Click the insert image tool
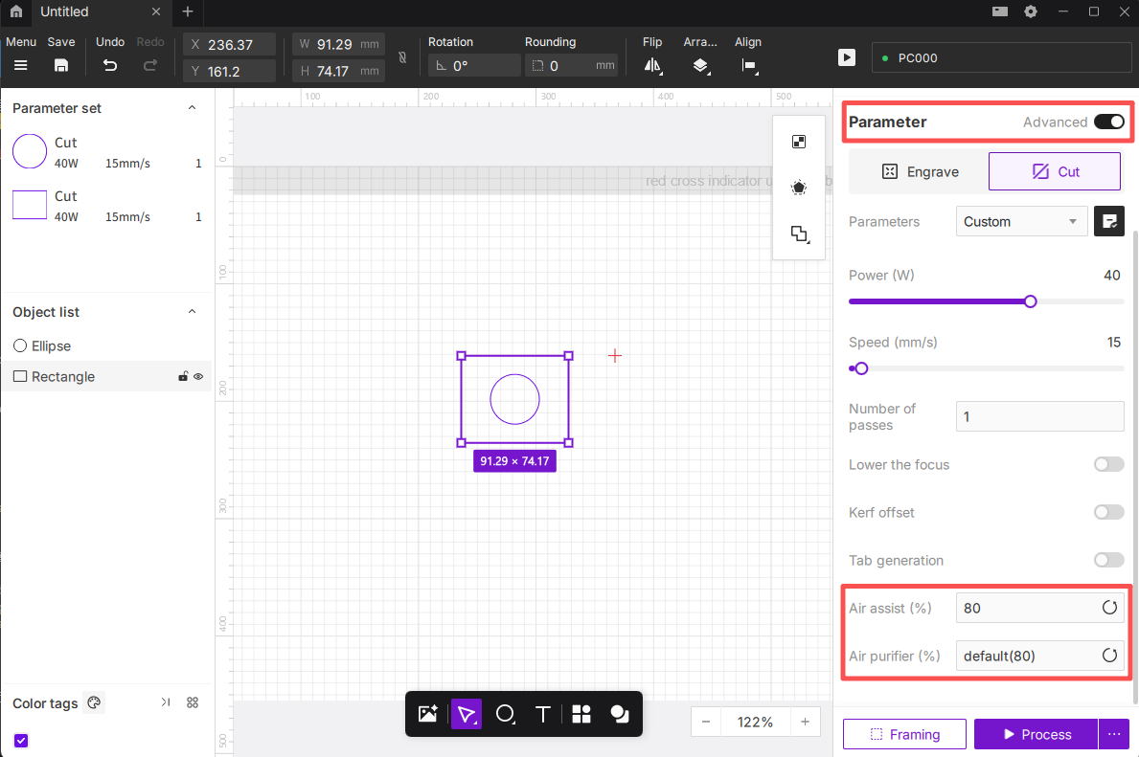The height and width of the screenshot is (757, 1139). (427, 714)
